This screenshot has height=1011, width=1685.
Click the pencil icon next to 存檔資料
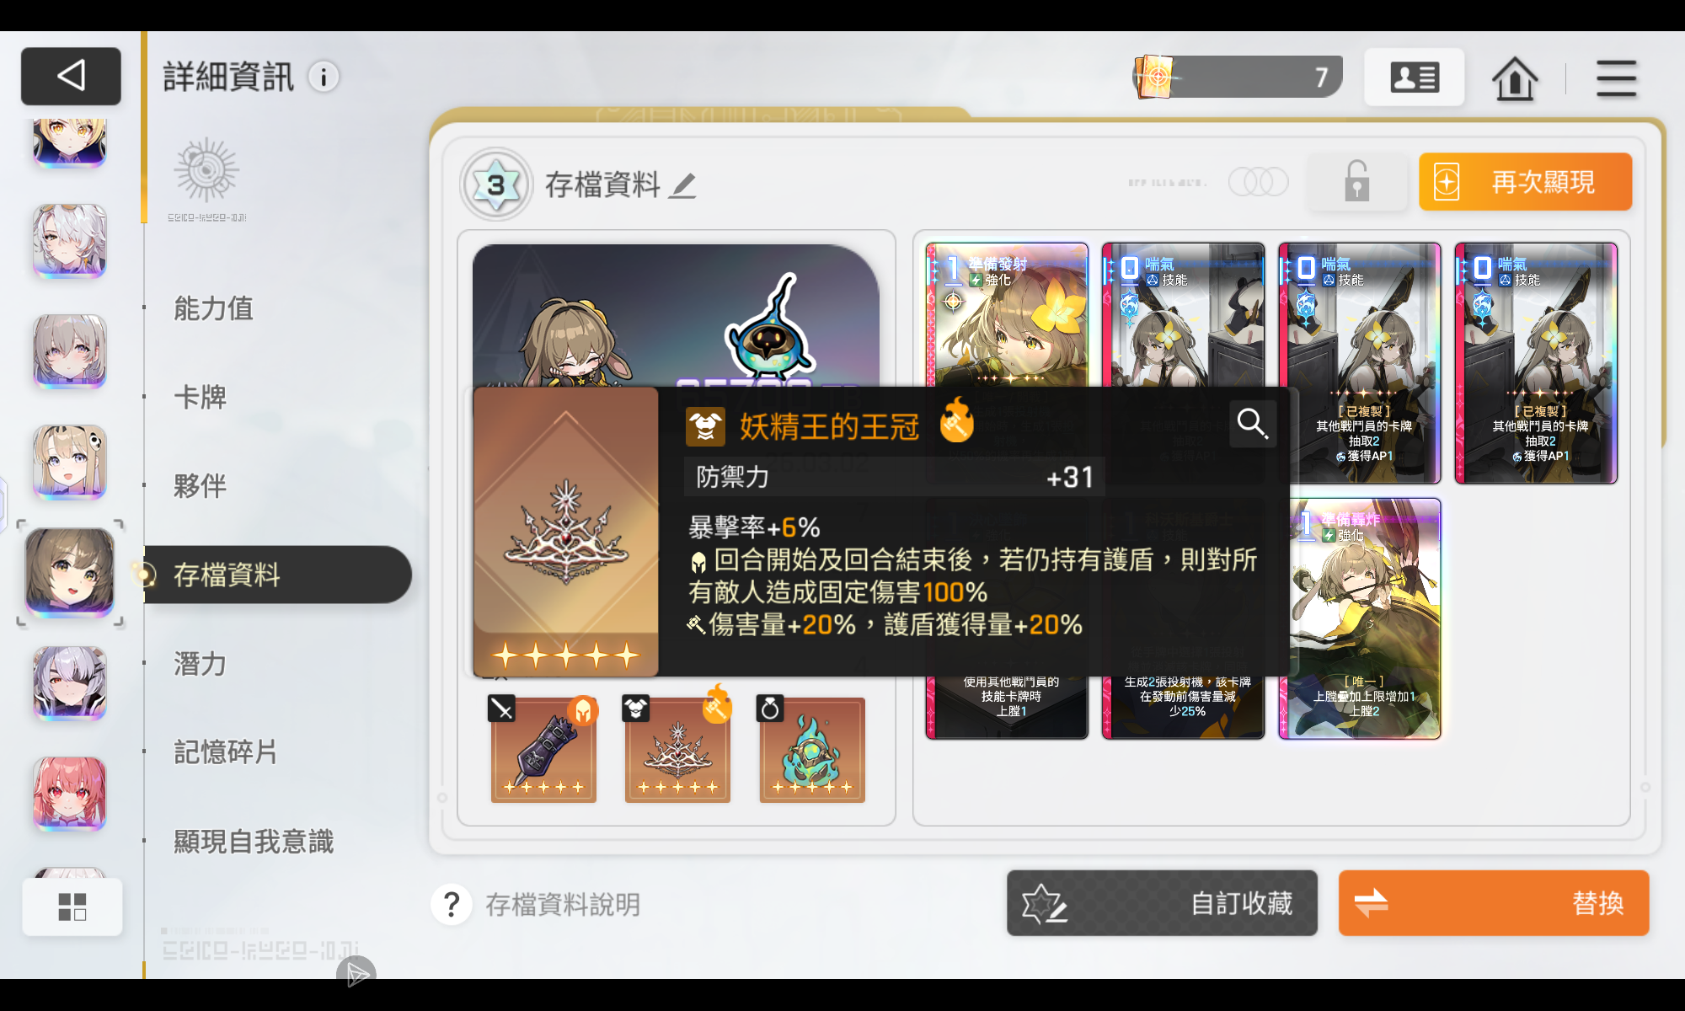point(682,185)
